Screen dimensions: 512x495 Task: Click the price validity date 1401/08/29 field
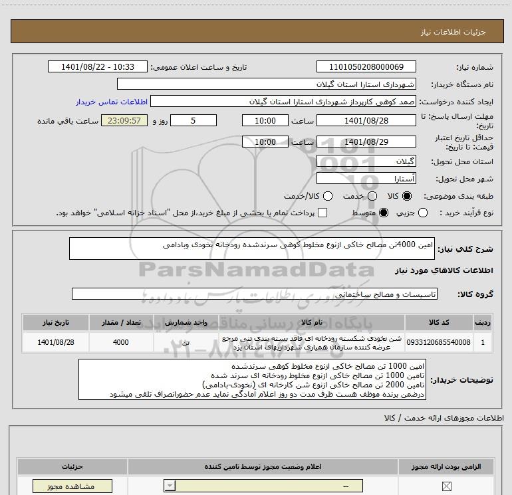(366, 142)
